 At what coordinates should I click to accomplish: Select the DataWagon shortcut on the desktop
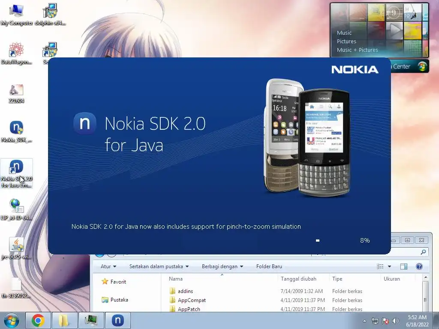click(16, 54)
